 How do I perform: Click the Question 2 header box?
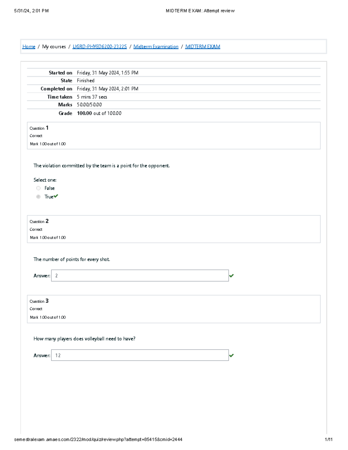pyautogui.click(x=173, y=229)
